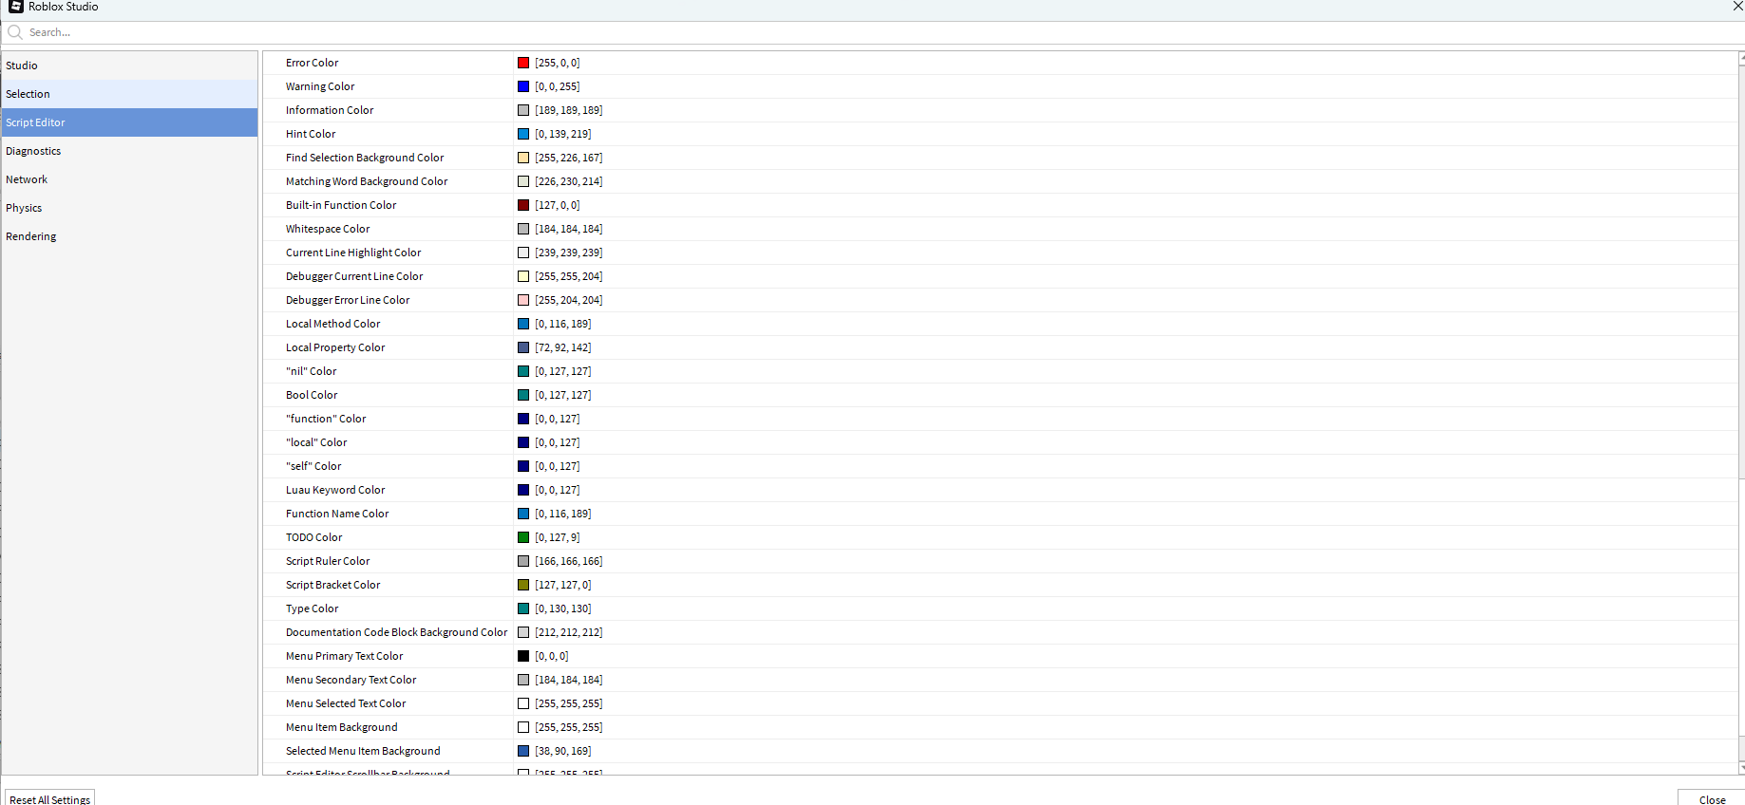Click the Script Bracket Color value [127, 127, 0]
This screenshot has height=805, width=1745.
click(563, 585)
